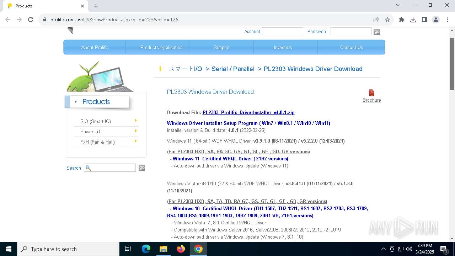Open Windows Start menu
The image size is (455, 256).
(9, 249)
